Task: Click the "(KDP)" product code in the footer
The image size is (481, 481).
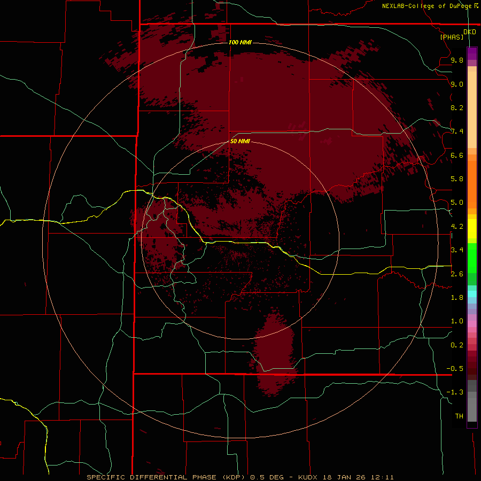Action: pos(234,477)
